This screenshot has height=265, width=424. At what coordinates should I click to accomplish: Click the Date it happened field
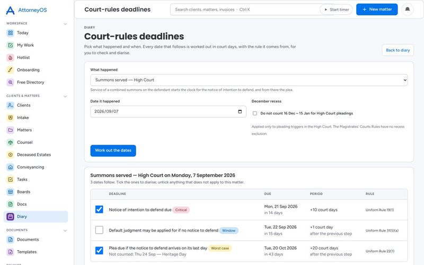[x=168, y=111]
